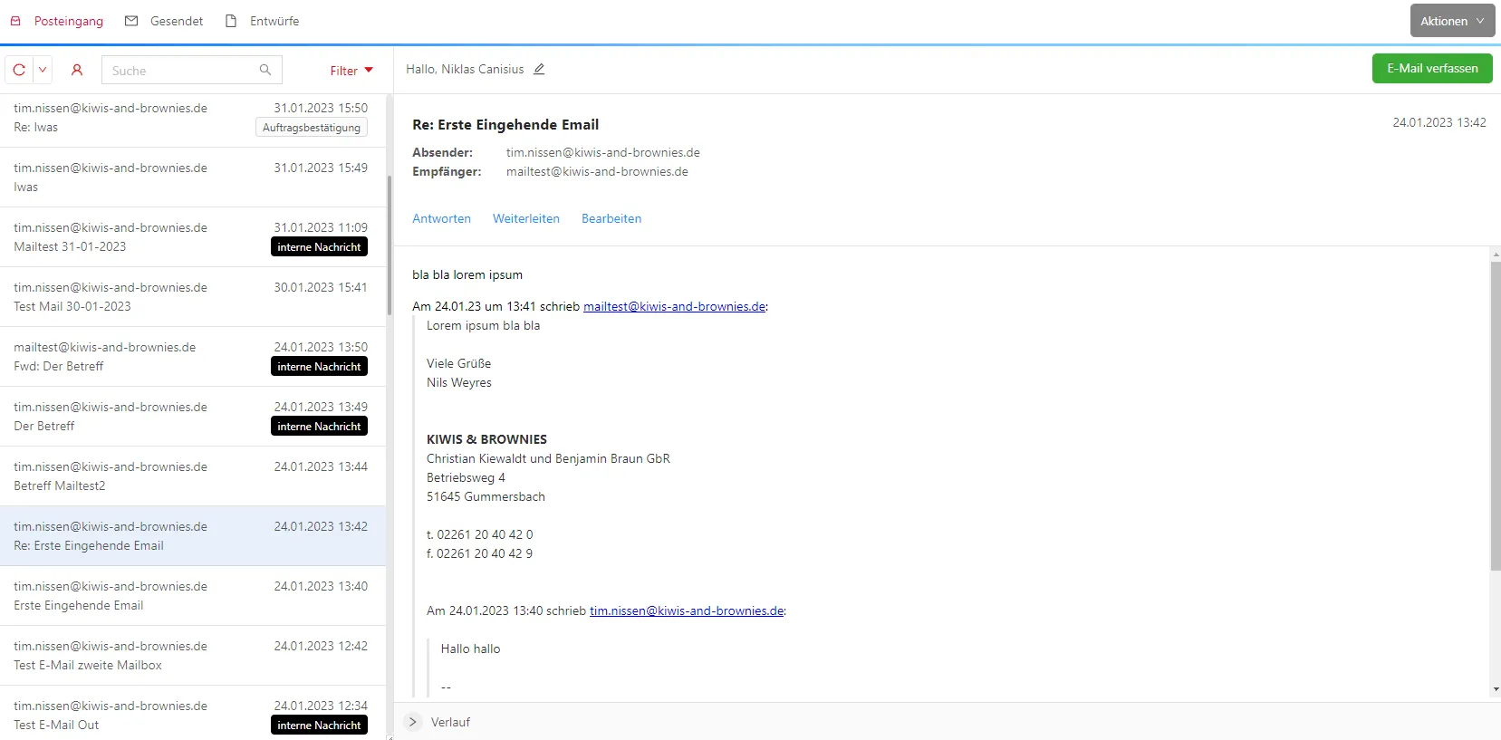Click the magnifier icon in search box
This screenshot has height=740, width=1501.
click(x=265, y=70)
